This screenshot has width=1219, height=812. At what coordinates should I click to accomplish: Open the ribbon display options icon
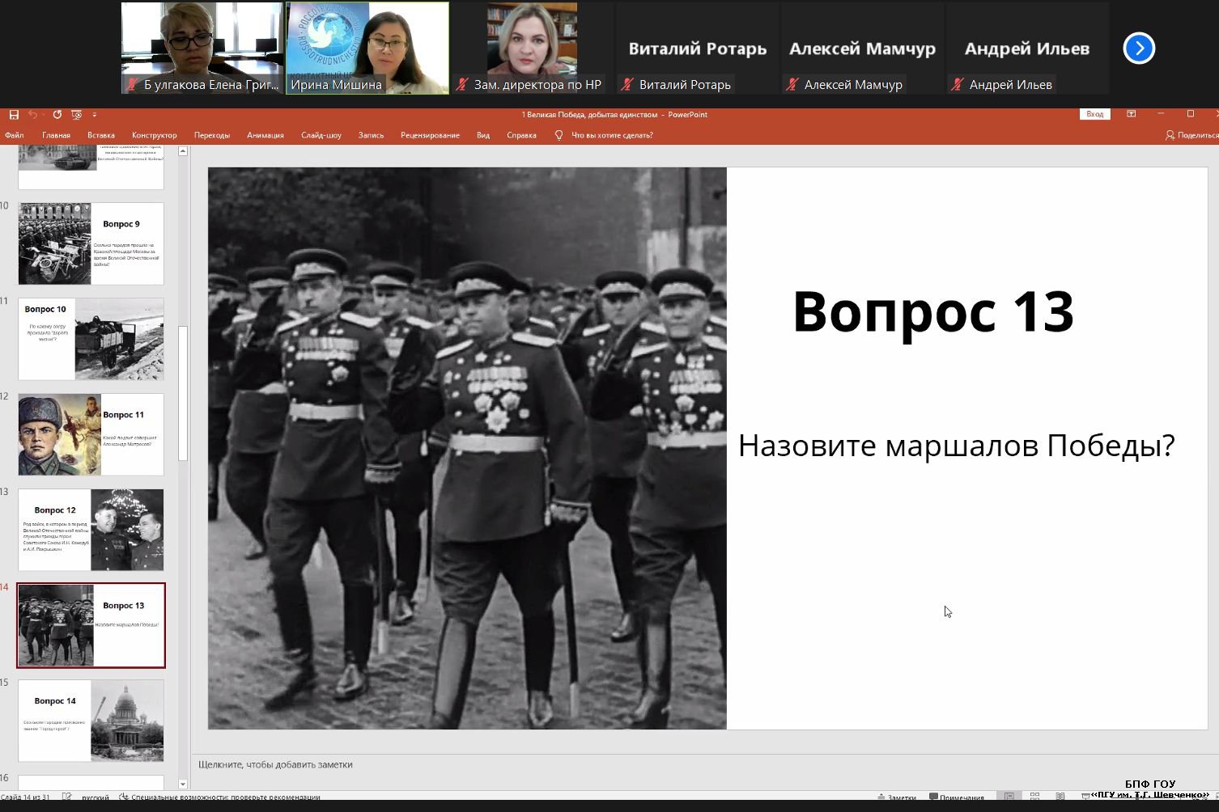[1132, 114]
